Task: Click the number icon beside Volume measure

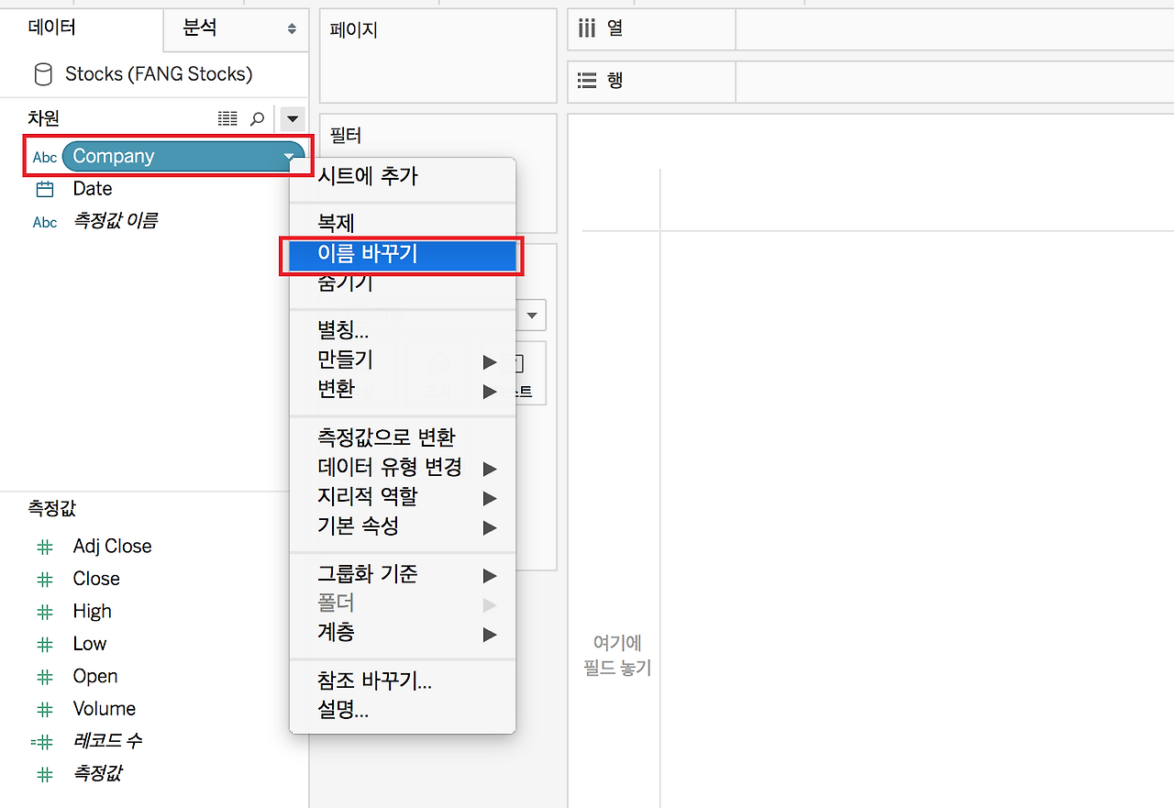Action: (45, 709)
